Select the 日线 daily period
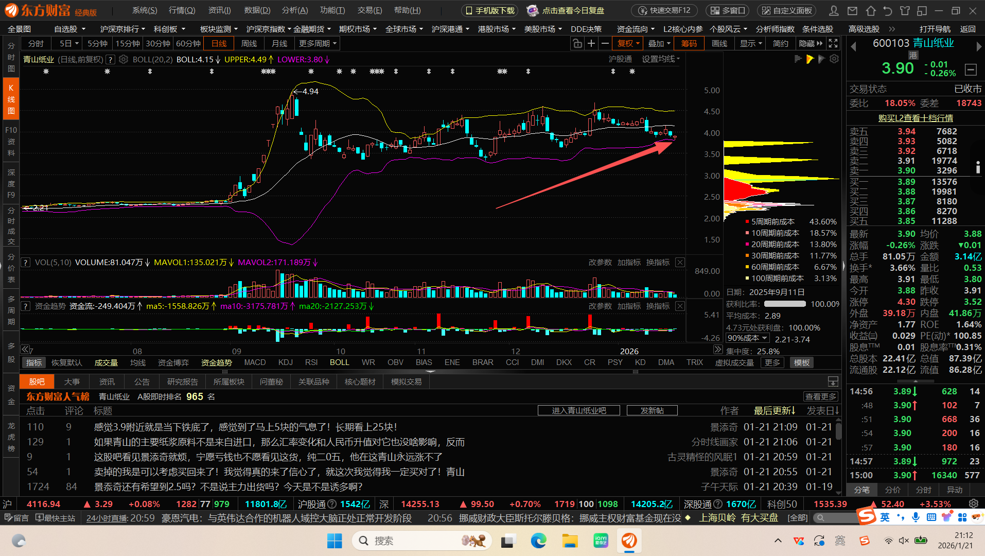Viewport: 985px width, 556px height. coord(219,44)
